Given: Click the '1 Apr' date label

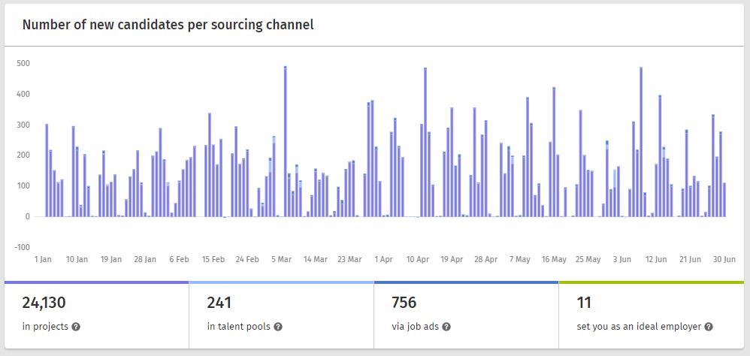Looking at the screenshot, I should pos(383,259).
